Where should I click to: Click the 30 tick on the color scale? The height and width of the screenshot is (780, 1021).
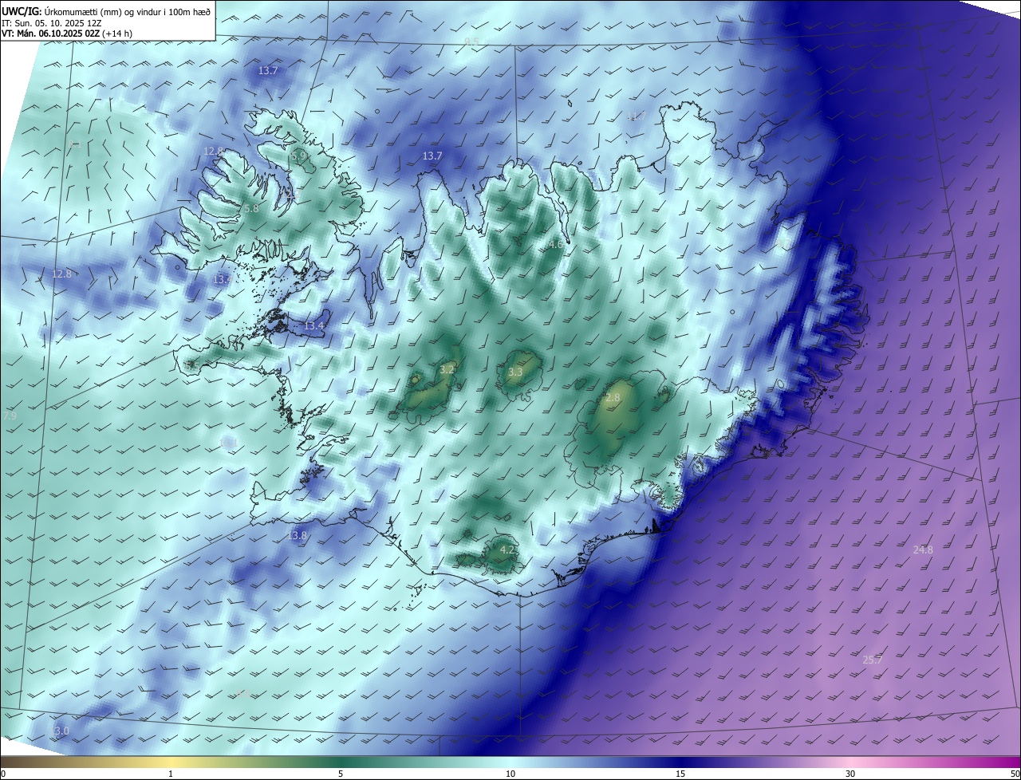pos(850,774)
